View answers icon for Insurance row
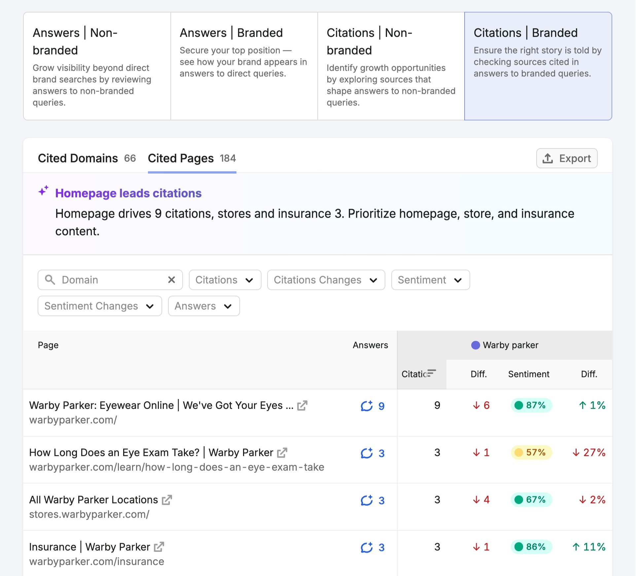This screenshot has height=576, width=636. [367, 547]
